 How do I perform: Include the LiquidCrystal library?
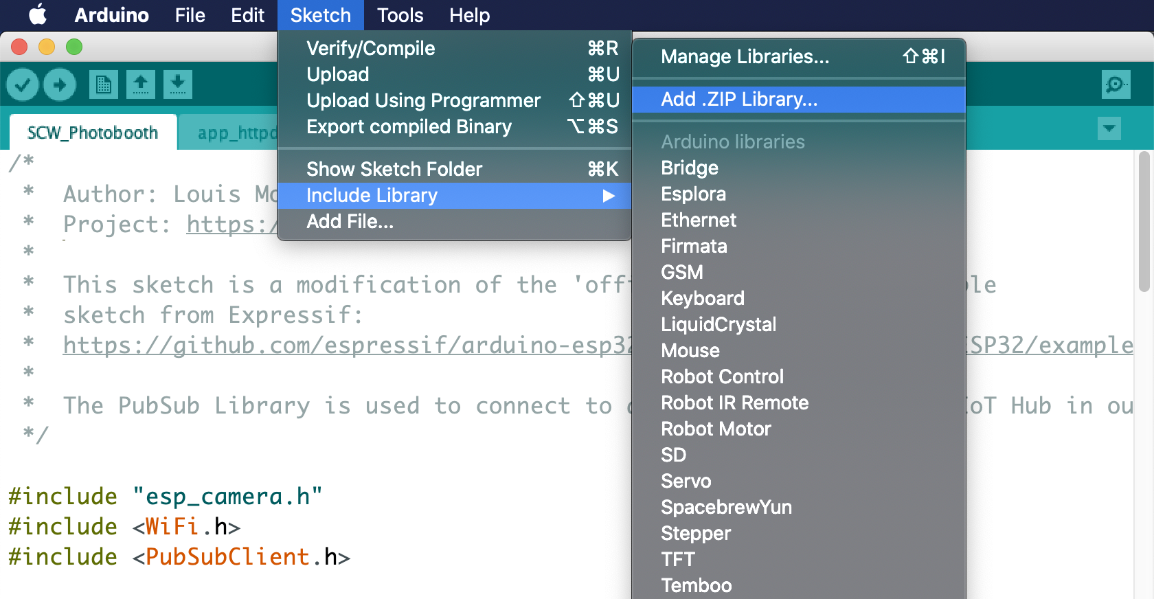(799, 324)
